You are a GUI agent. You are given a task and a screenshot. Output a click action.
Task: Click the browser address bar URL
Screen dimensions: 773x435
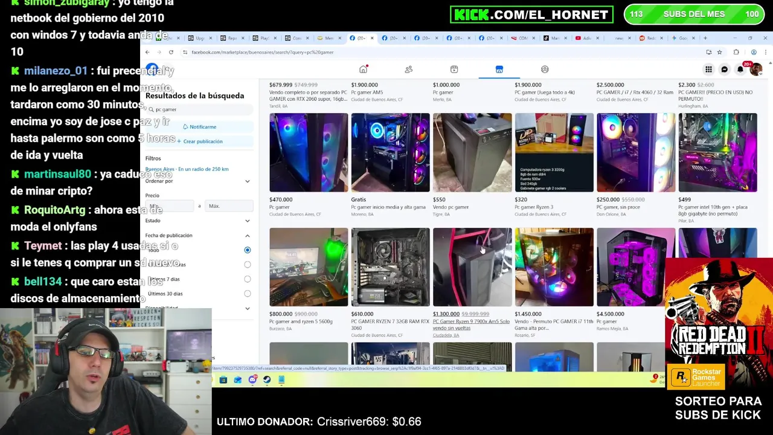tap(263, 52)
